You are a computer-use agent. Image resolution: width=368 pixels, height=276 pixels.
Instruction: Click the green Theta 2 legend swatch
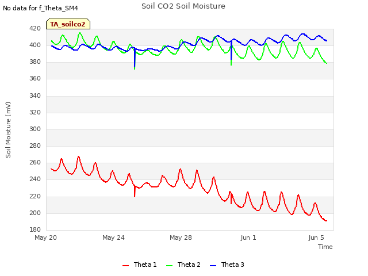(170, 266)
